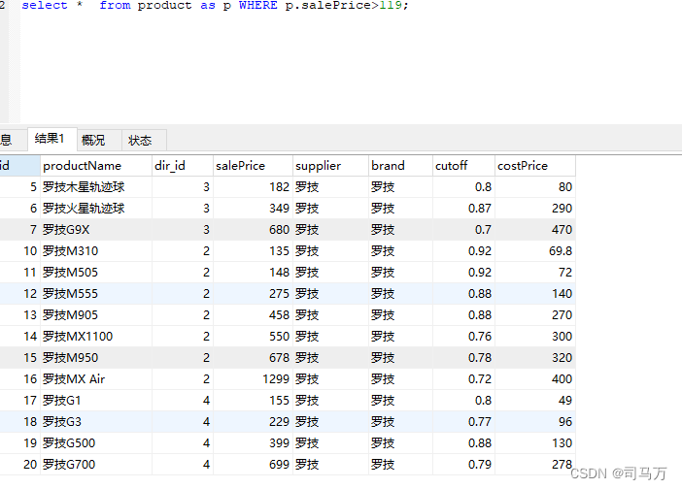Click salePrice value 135
This screenshot has height=489, width=682.
tap(254, 251)
